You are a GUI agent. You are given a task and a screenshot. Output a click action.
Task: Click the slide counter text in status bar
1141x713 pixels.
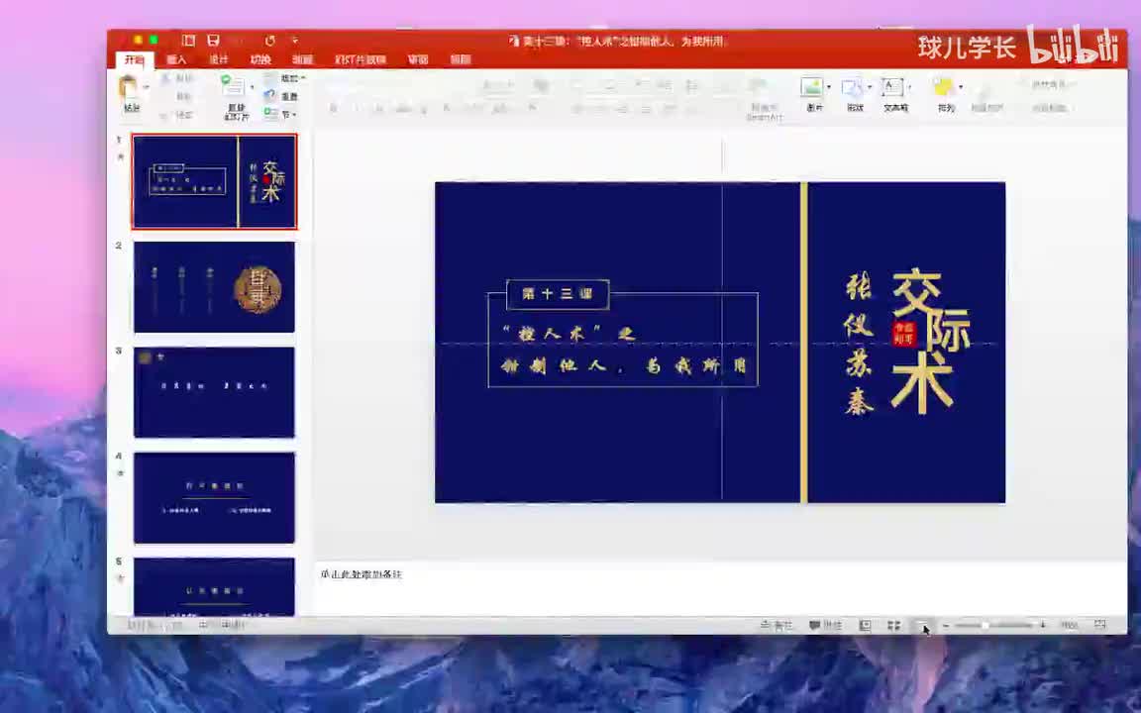coord(155,625)
